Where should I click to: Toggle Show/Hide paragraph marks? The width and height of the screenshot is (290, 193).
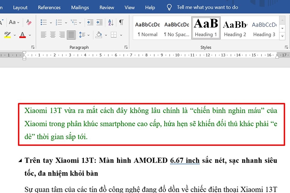(x=121, y=22)
